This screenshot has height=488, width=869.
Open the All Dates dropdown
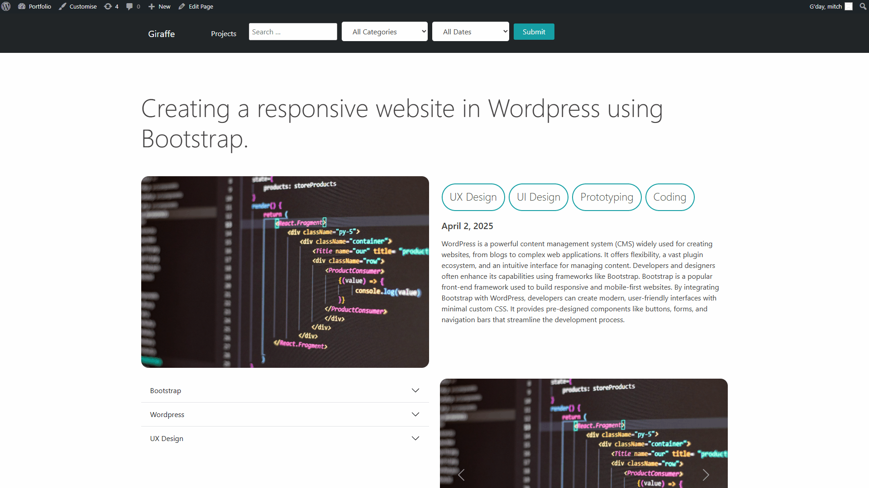[471, 32]
